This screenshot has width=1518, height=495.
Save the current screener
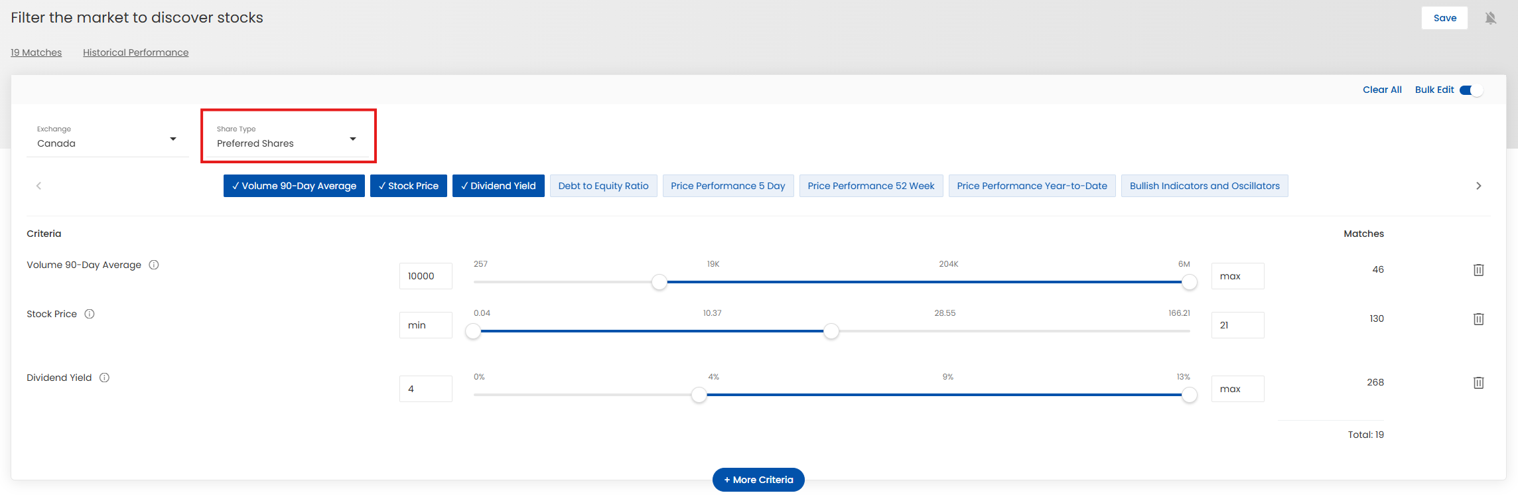click(1444, 18)
